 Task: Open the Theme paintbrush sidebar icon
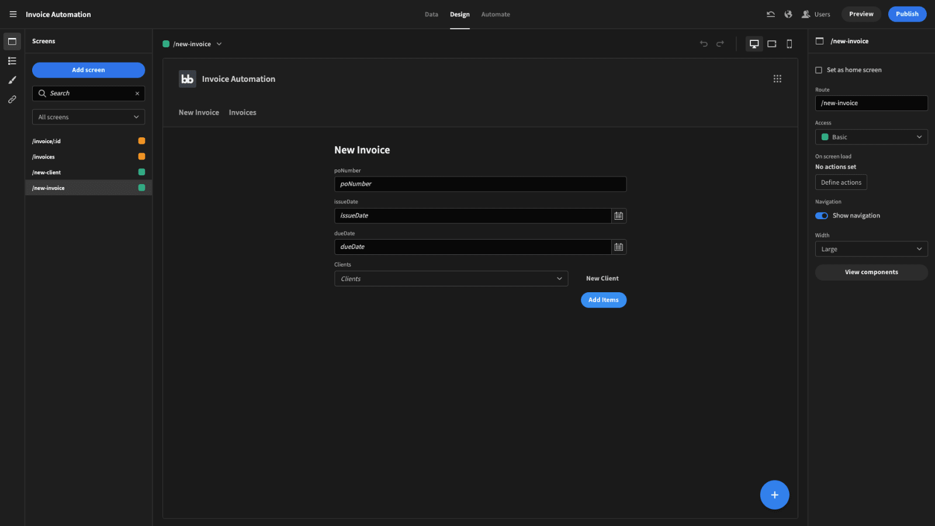tap(12, 80)
